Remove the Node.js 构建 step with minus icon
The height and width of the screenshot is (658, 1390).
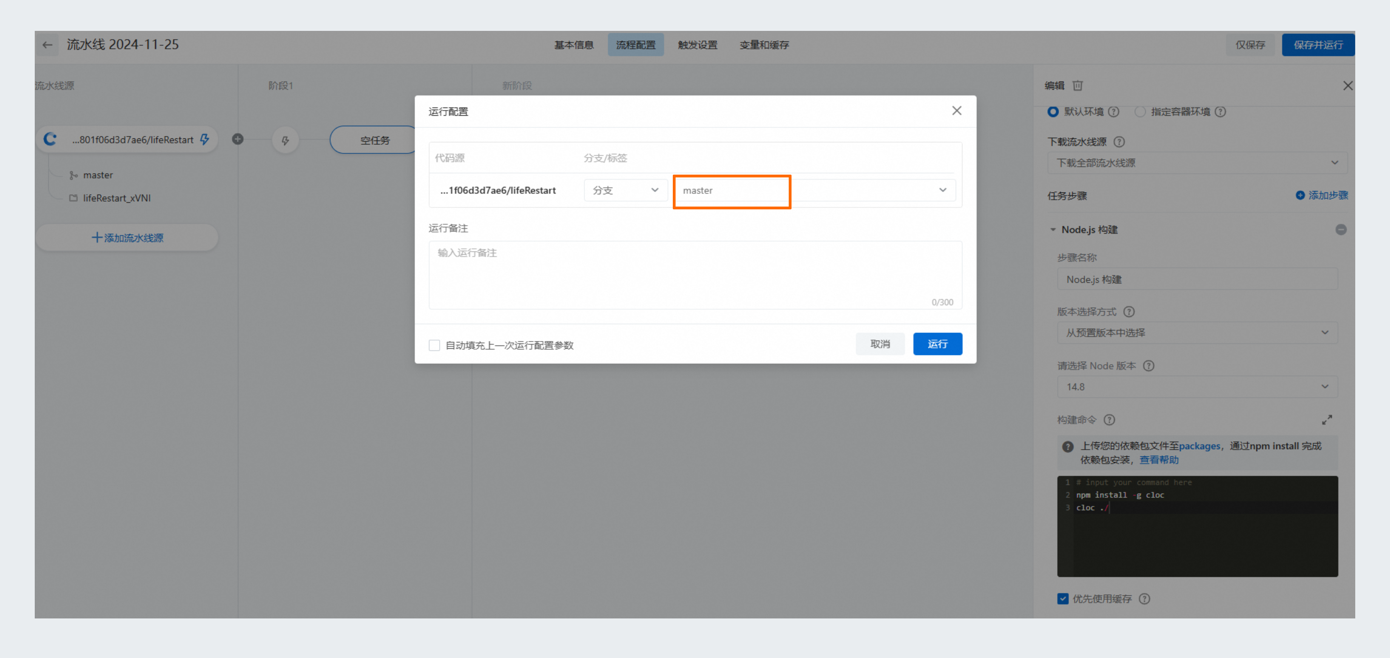(x=1341, y=230)
